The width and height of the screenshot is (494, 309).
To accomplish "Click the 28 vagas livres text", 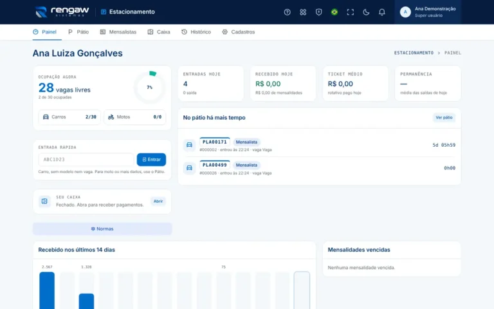I will coord(64,88).
